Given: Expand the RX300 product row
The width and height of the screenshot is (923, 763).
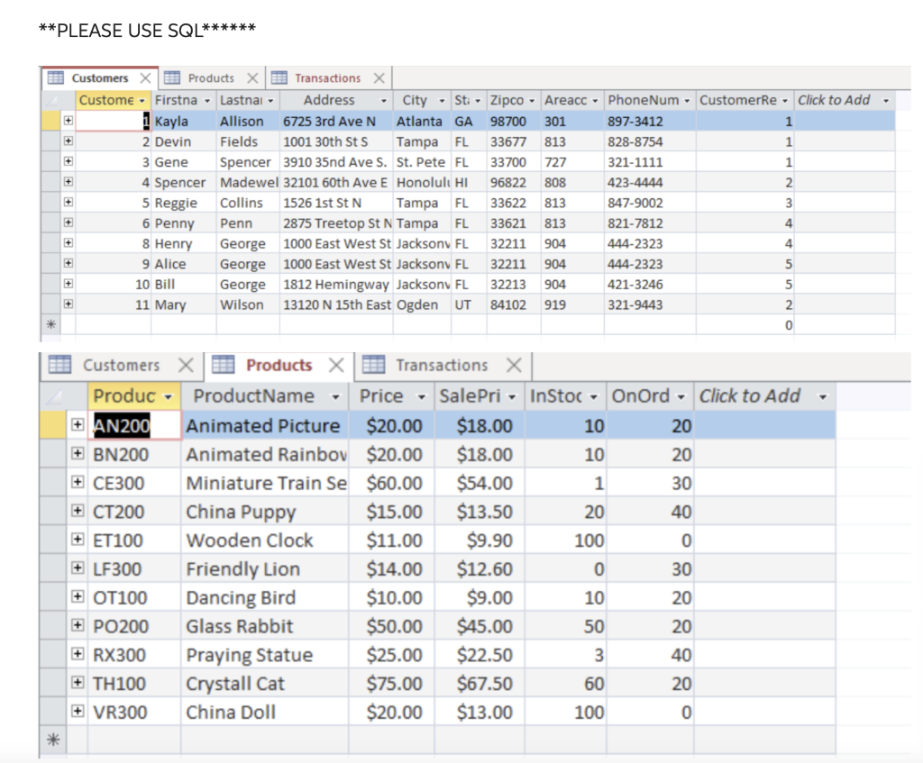Looking at the screenshot, I should click(78, 654).
